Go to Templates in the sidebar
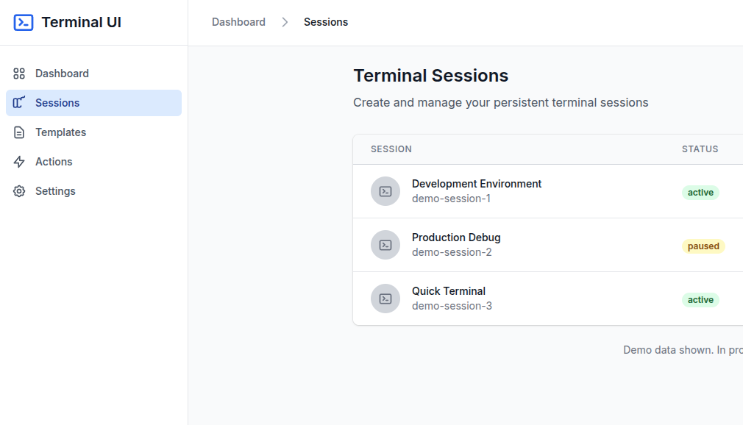Viewport: 743px width, 425px height. point(94,132)
